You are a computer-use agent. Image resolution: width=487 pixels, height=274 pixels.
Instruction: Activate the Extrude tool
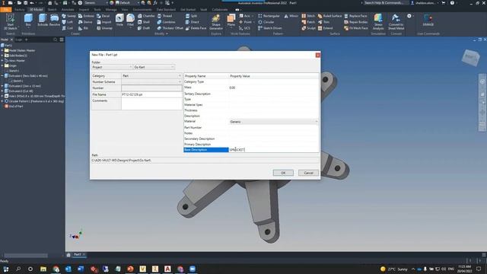coord(43,21)
